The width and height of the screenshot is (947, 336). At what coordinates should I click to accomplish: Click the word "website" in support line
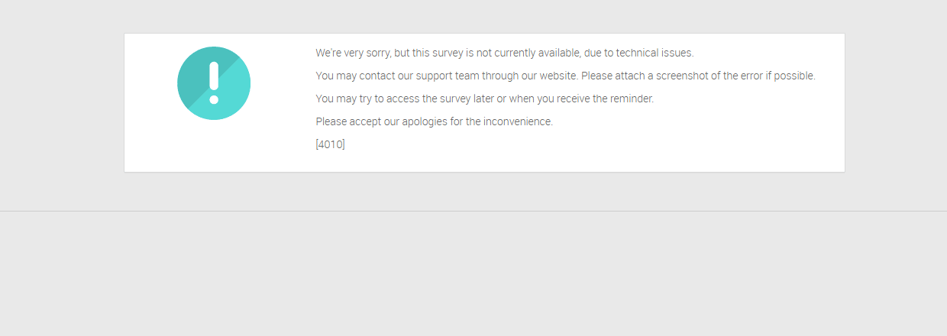pyautogui.click(x=558, y=76)
